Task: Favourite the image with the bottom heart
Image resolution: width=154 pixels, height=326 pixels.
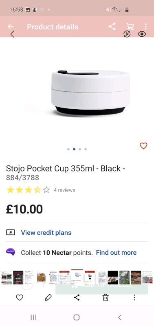Action: (20, 298)
